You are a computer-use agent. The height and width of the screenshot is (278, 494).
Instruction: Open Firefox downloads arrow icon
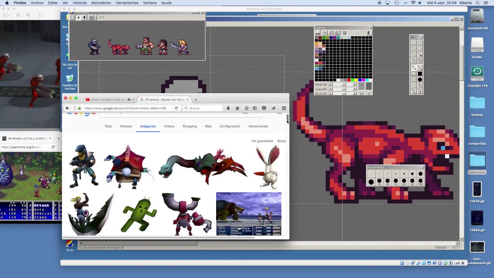pyautogui.click(x=228, y=108)
